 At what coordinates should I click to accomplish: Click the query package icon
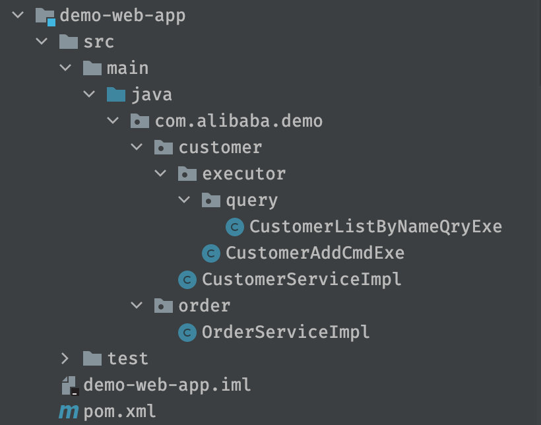pos(211,200)
